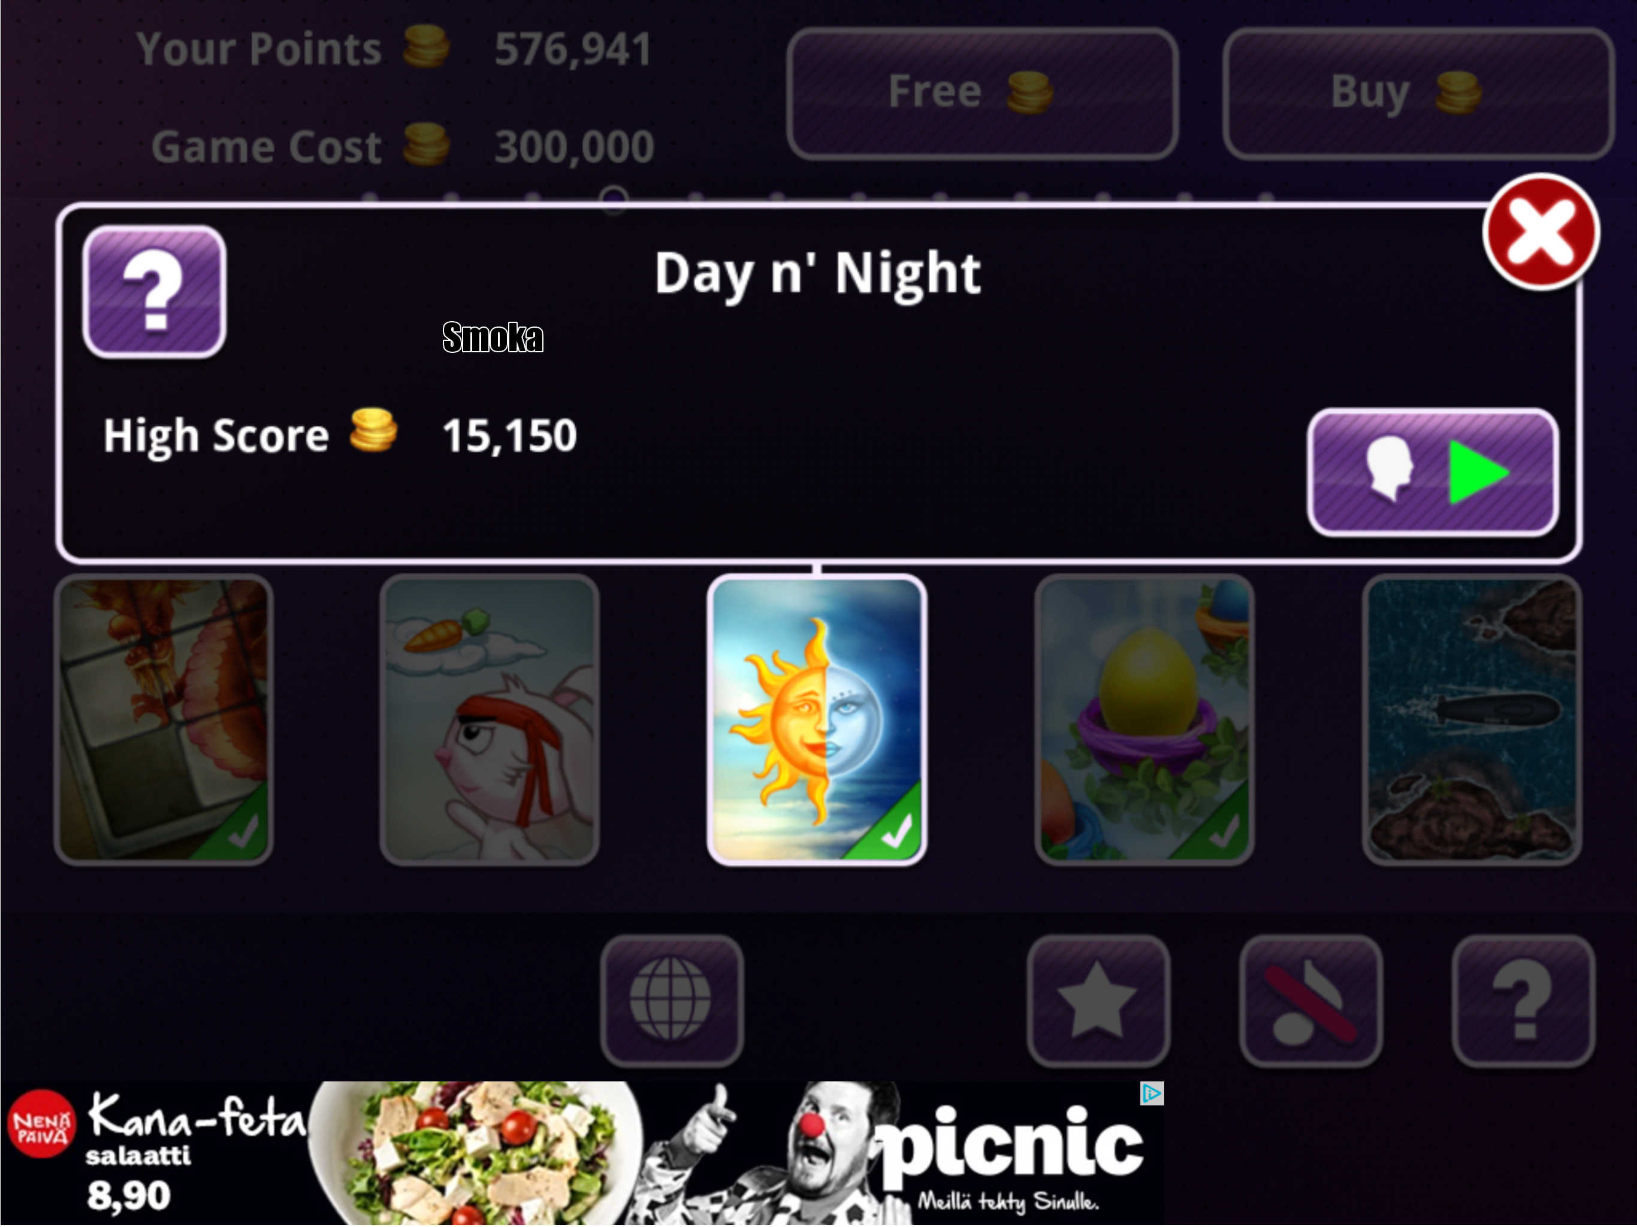Viewport: 1637px width, 1227px height.
Task: Toggle the muted music note icon
Action: (1312, 1001)
